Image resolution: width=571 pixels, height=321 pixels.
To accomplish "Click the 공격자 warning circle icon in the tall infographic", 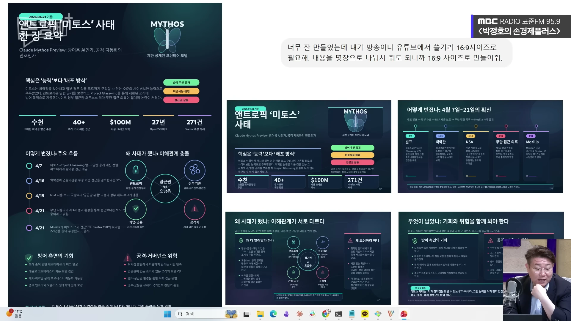I will 194,209.
